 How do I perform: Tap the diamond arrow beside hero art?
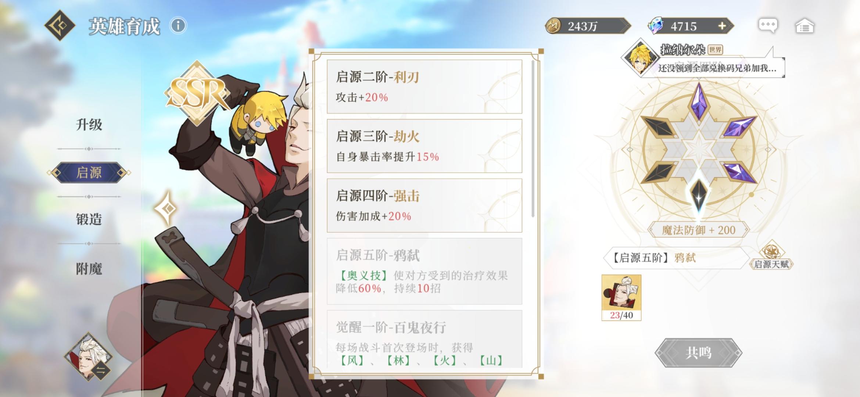pos(168,208)
